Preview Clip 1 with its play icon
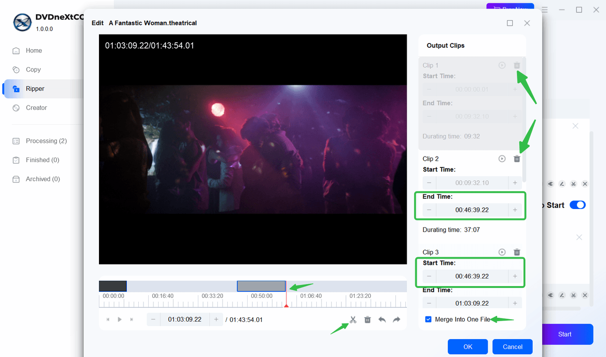 (502, 65)
